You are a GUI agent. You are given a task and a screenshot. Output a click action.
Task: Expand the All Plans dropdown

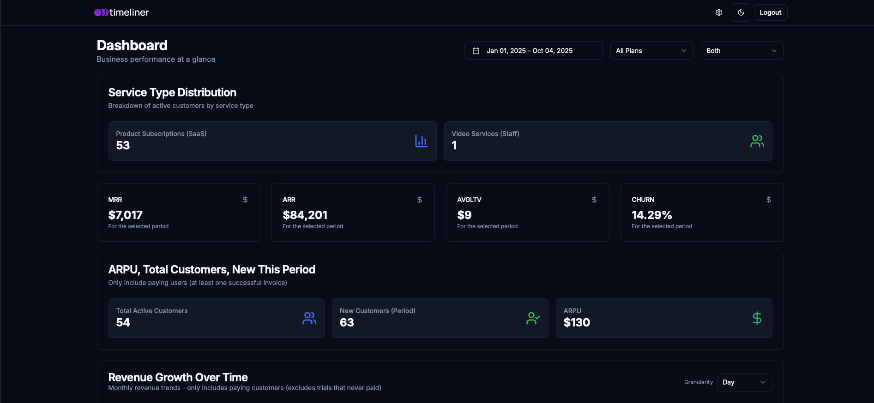pyautogui.click(x=651, y=51)
